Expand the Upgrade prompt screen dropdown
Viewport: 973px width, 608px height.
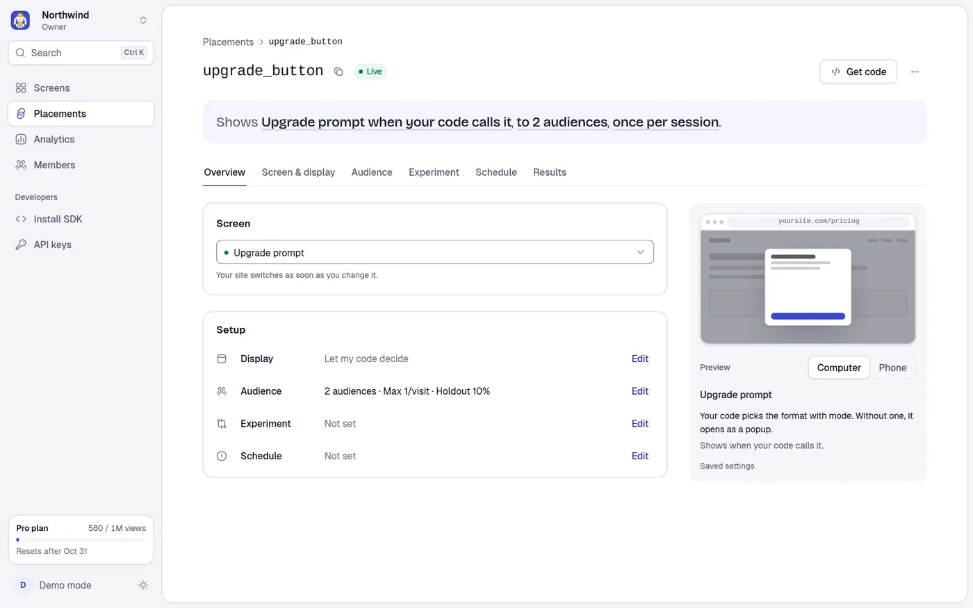point(435,252)
